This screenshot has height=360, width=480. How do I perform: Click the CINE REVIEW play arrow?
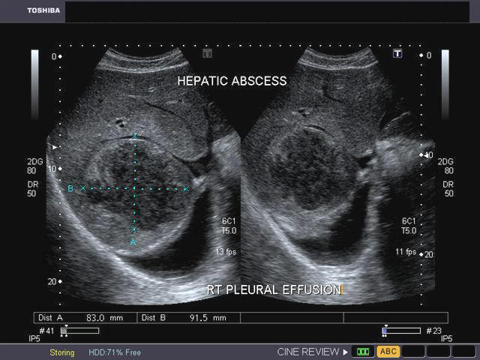click(346, 351)
